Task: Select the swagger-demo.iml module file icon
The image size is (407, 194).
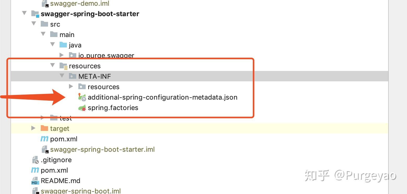Action: [x=45, y=3]
